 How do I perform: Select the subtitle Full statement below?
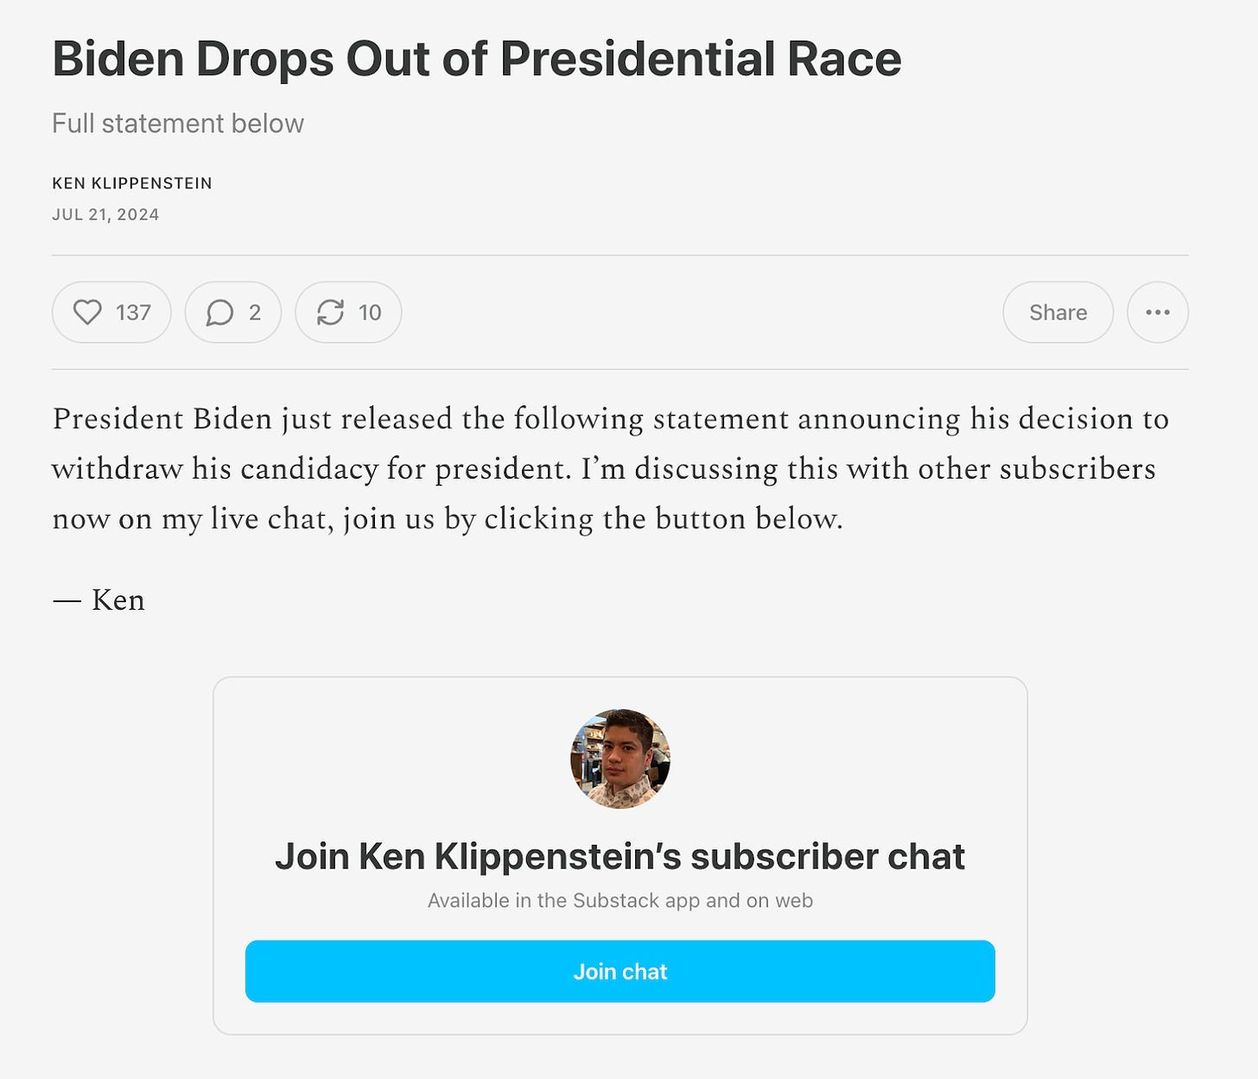(x=178, y=123)
